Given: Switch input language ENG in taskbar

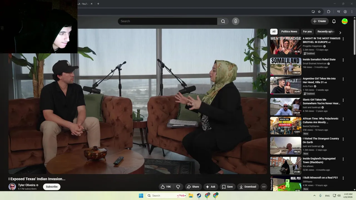Looking at the screenshot, I should pos(327,196).
